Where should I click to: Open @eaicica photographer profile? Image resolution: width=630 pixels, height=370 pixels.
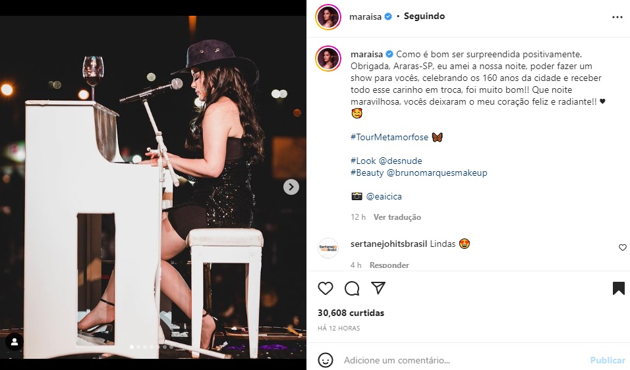coord(384,196)
